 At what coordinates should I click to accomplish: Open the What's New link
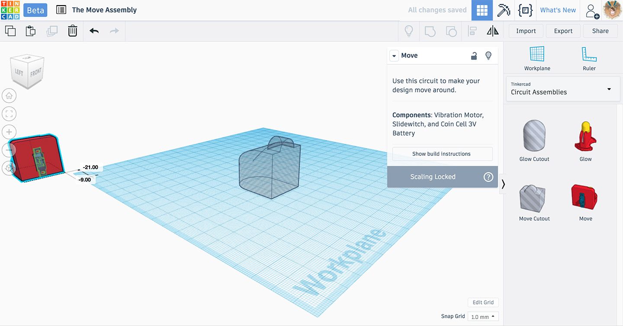tap(558, 10)
